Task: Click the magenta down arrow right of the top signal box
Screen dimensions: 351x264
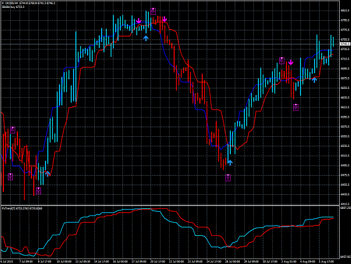Action: (165, 19)
